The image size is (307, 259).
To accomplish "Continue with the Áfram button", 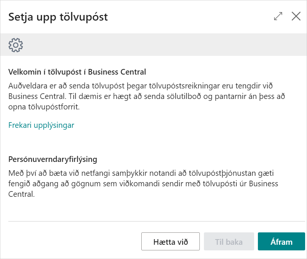I will 281,242.
